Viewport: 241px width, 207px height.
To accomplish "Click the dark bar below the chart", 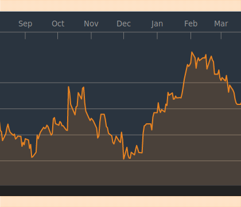I will (120, 190).
